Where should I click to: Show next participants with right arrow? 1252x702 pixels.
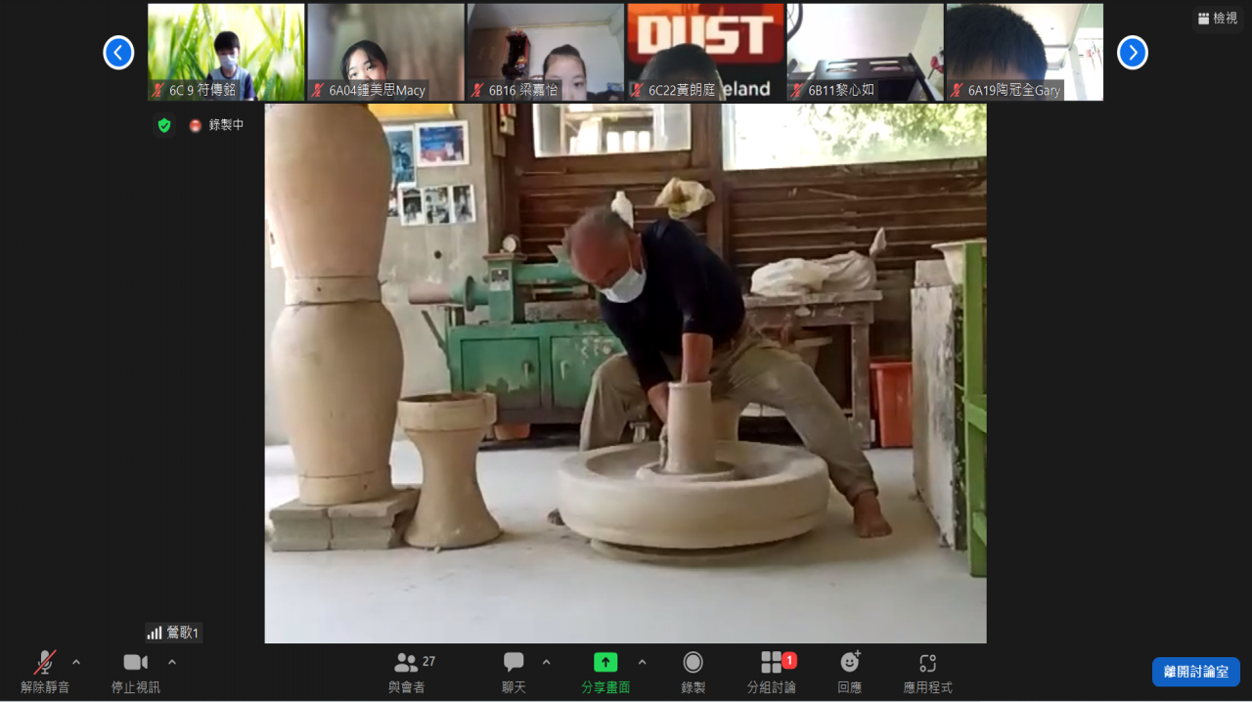(1133, 52)
